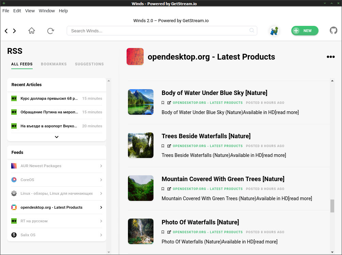Open Mountain Covered With Green Trees externally
342x255 pixels.
(x=169, y=189)
